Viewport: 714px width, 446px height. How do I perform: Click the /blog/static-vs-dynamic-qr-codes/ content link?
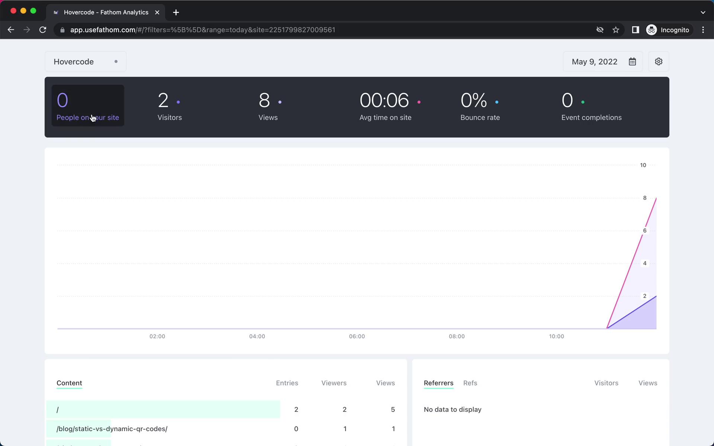coord(112,429)
